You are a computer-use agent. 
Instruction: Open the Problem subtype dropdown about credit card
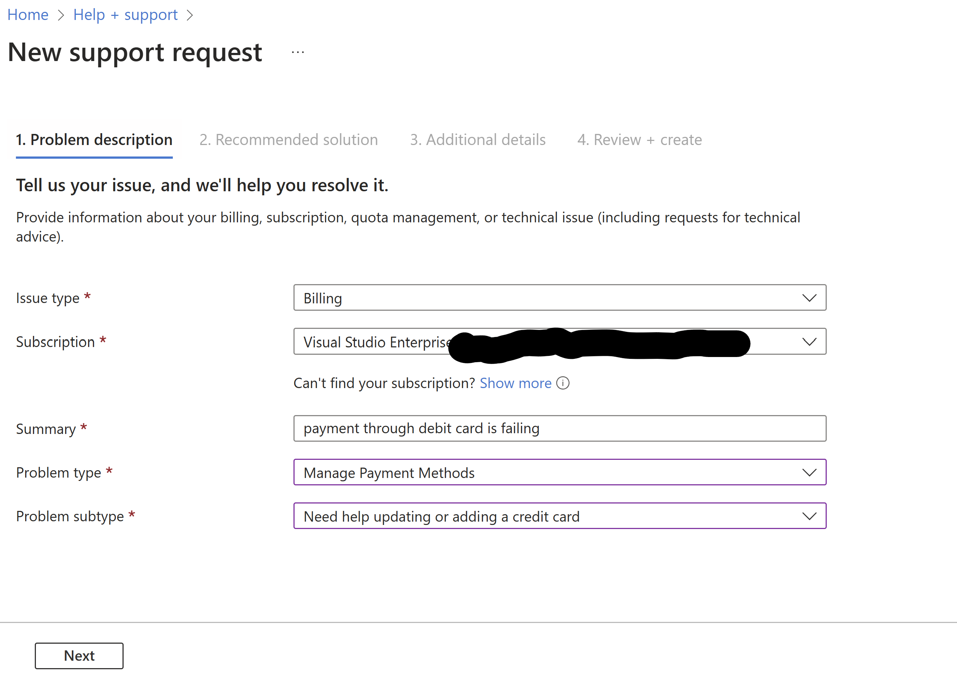pos(560,516)
